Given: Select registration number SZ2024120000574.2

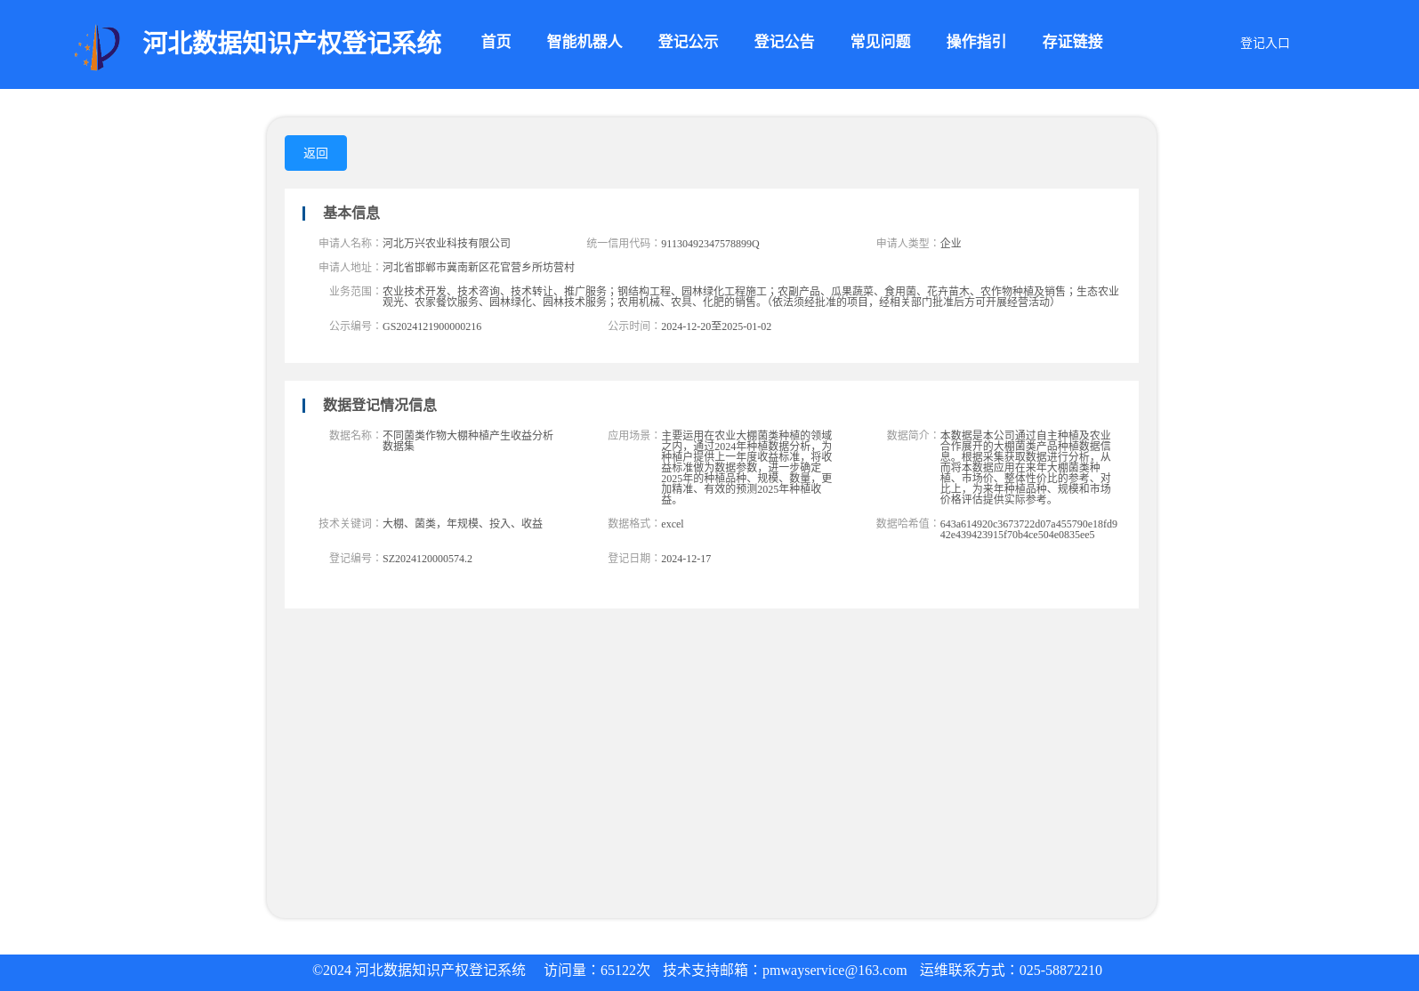Looking at the screenshot, I should pyautogui.click(x=427, y=559).
